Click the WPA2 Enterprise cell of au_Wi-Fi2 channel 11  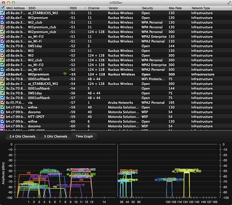(154, 37)
